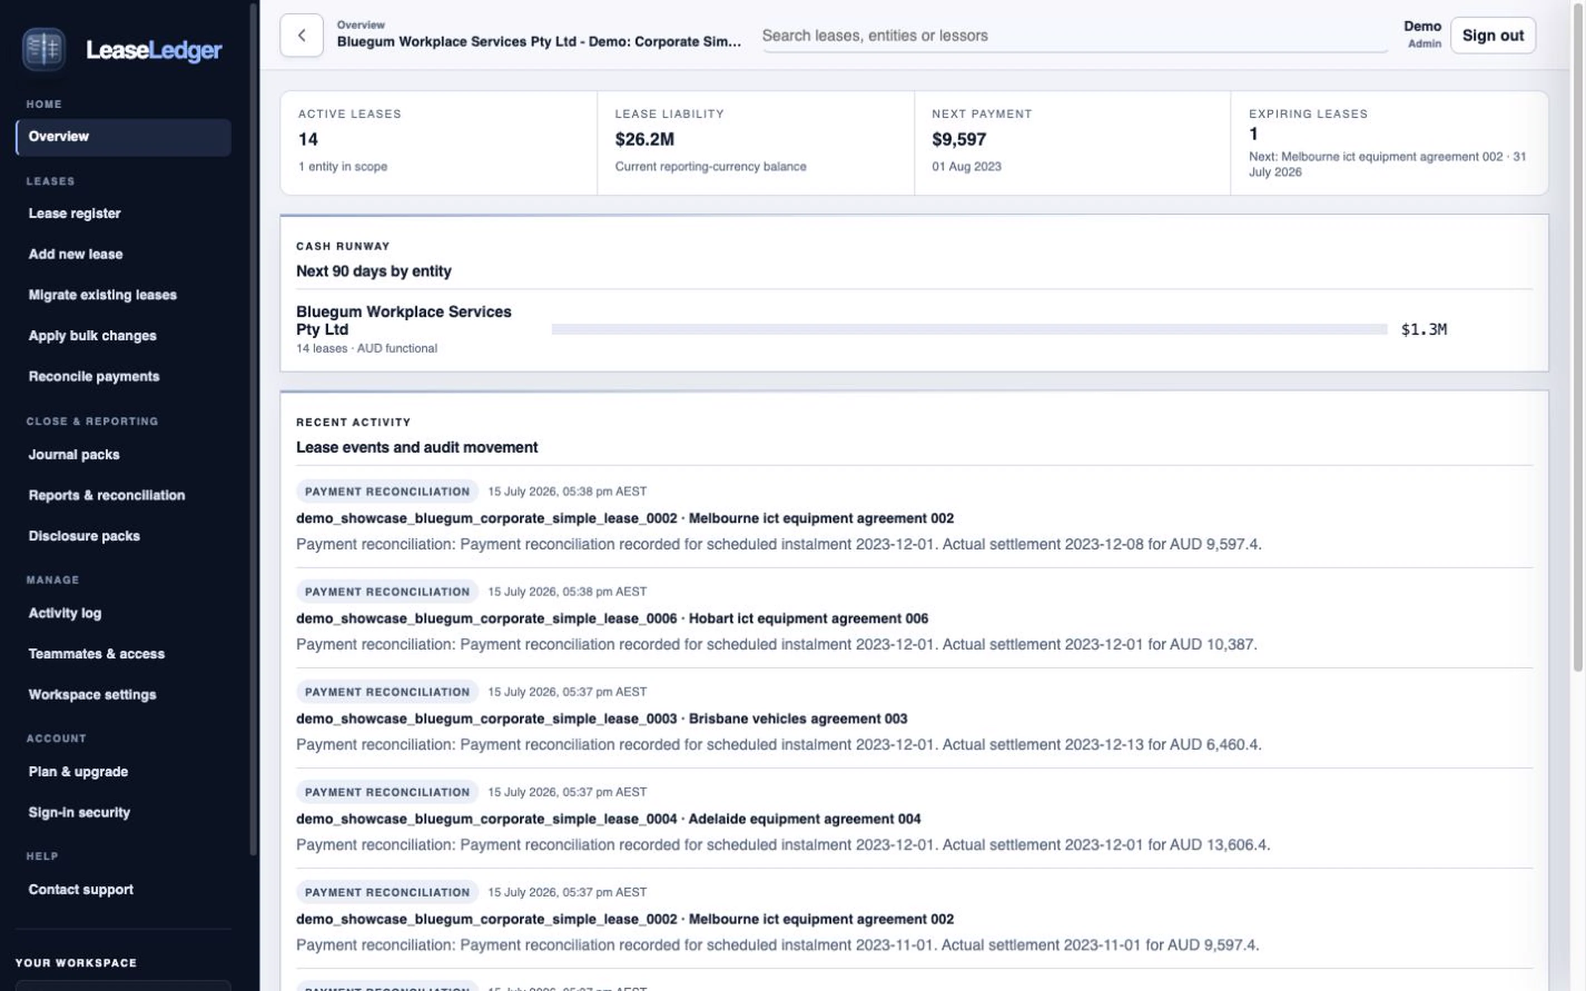Open Workspace settings
The height and width of the screenshot is (991, 1586).
[x=92, y=694]
